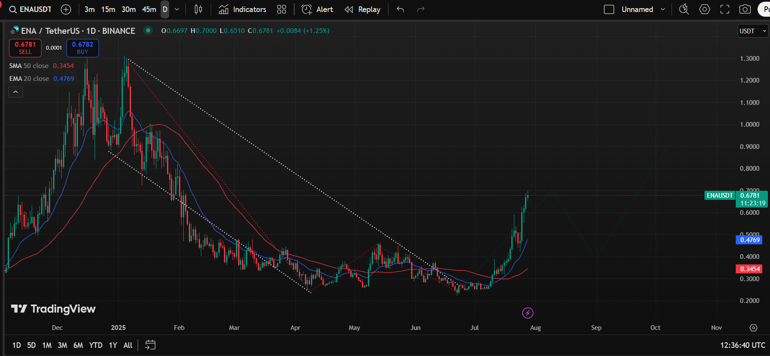Open the go-to-date calendar icon
Screen dimensions: 770x356
[x=150, y=345]
